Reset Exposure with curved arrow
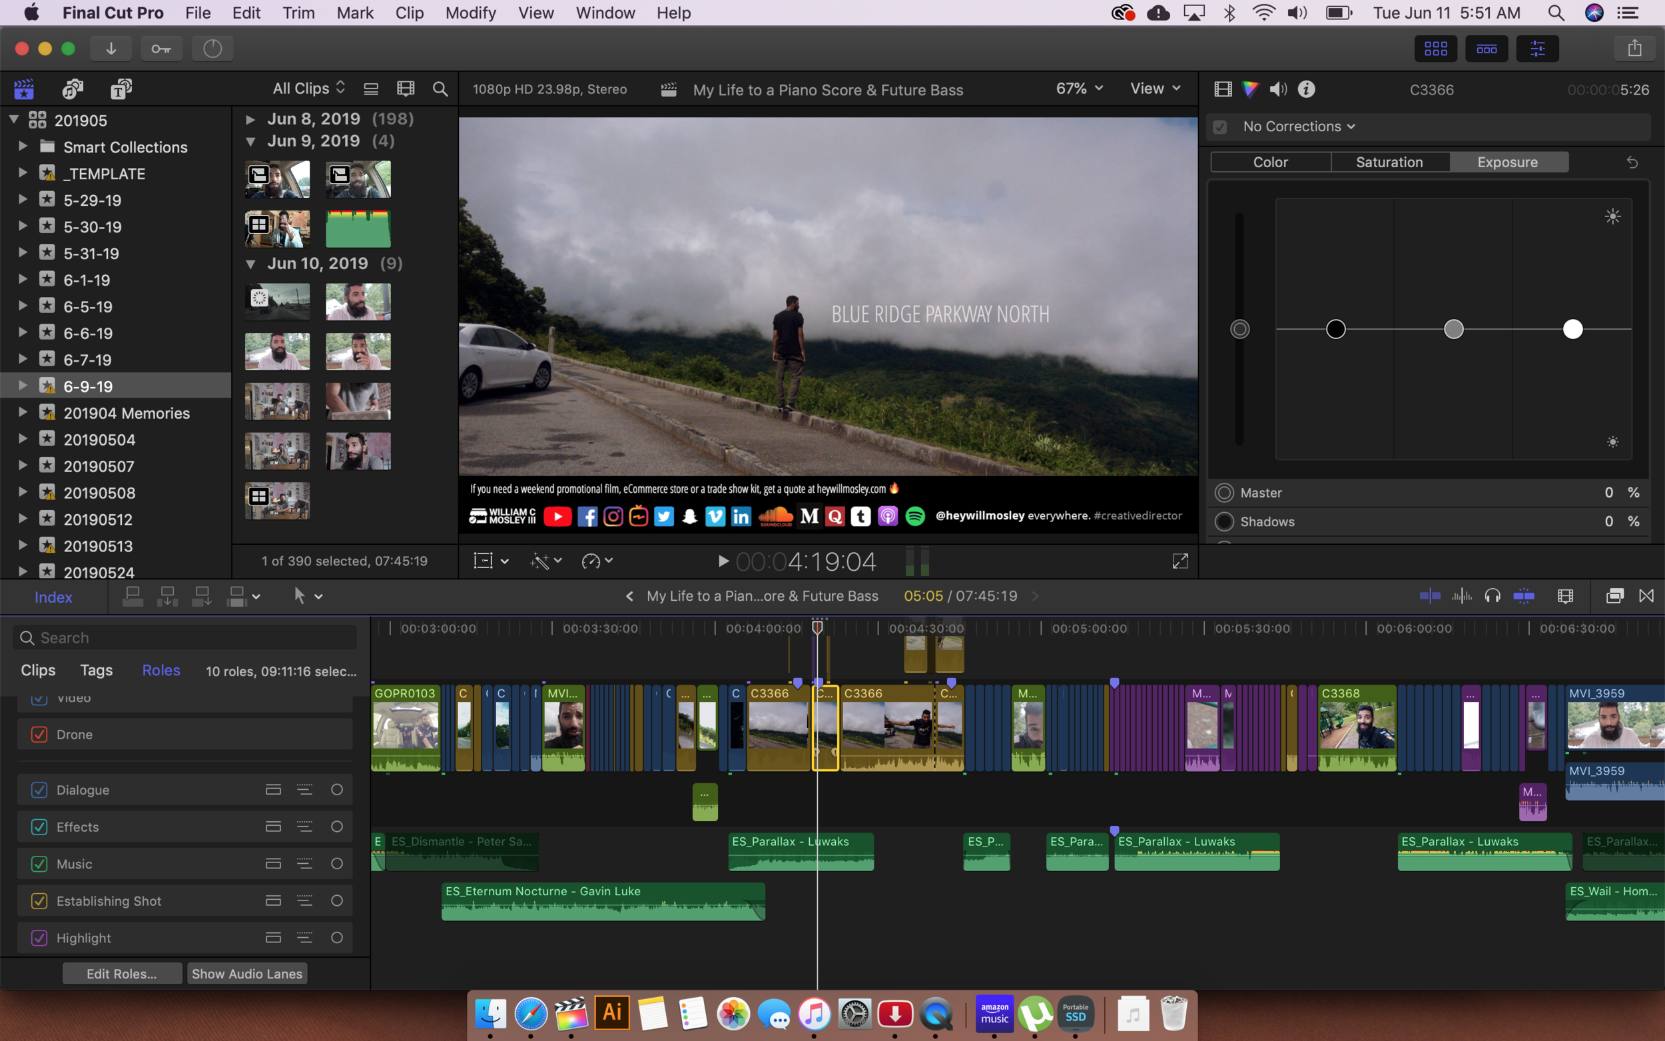Viewport: 1665px width, 1041px height. [x=1632, y=163]
